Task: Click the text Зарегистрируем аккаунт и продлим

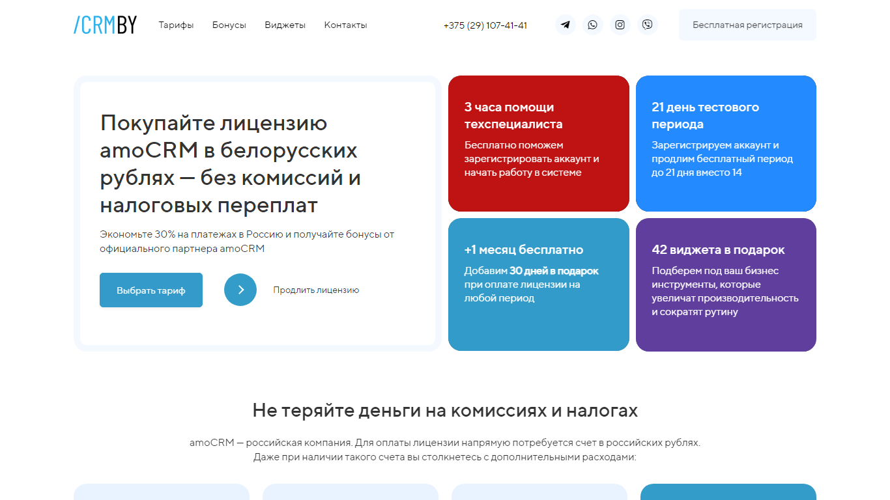Action: pyautogui.click(x=722, y=159)
